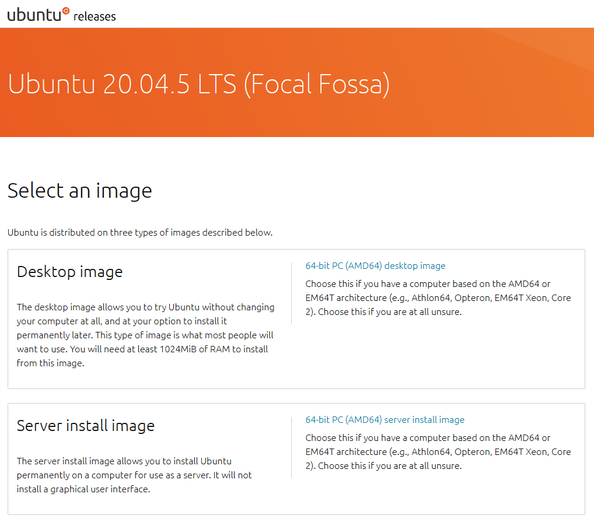Click the AMD64 architecture note under the server install link
The height and width of the screenshot is (529, 594).
438,452
